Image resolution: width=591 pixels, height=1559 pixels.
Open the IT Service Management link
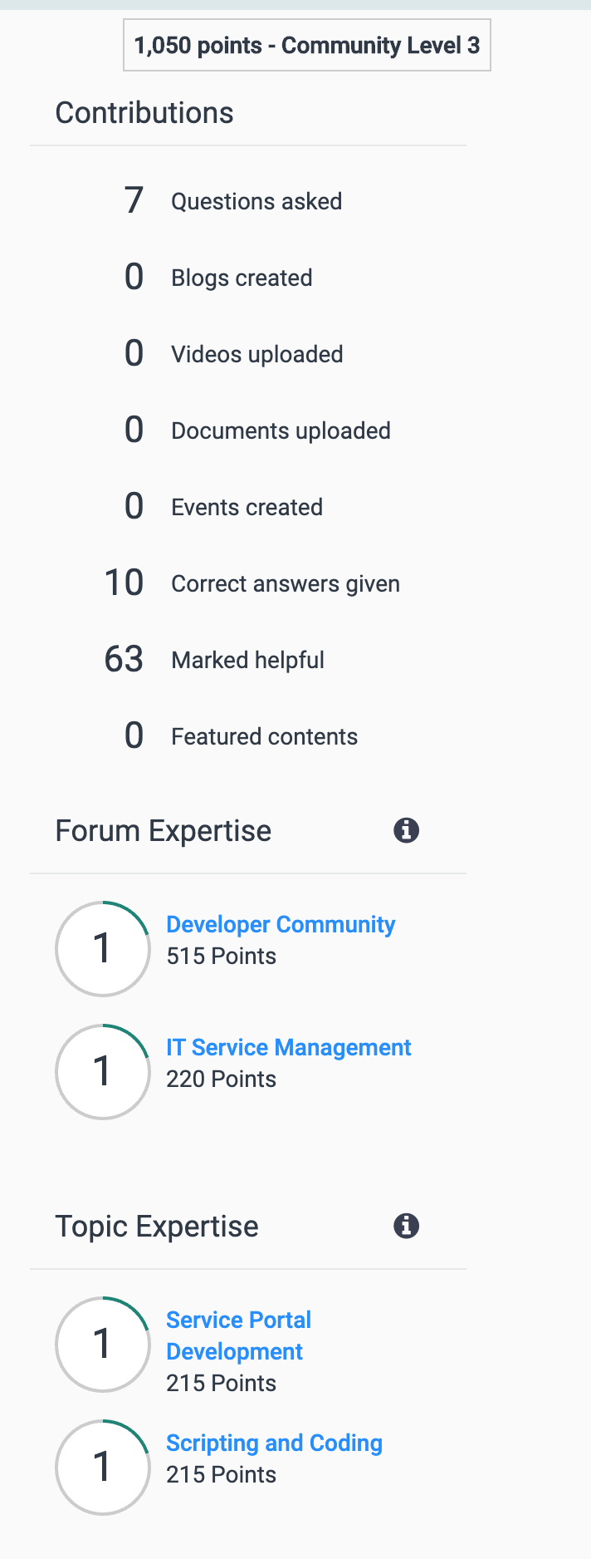pyautogui.click(x=289, y=1047)
